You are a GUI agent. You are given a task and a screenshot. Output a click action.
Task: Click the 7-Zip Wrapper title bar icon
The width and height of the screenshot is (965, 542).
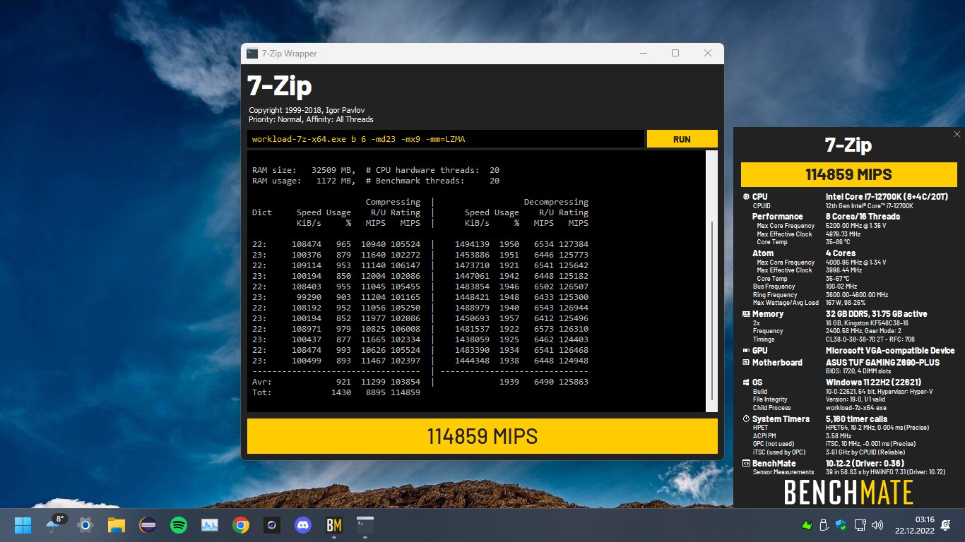tap(252, 53)
